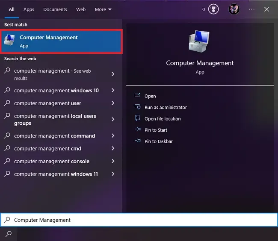Screen dimensions: 278x241
Task: Click the Open action icon
Action: point(137,96)
